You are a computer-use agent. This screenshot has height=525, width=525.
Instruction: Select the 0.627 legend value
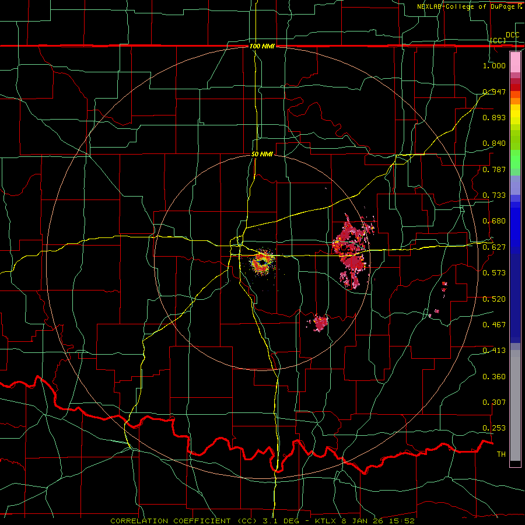pyautogui.click(x=494, y=247)
